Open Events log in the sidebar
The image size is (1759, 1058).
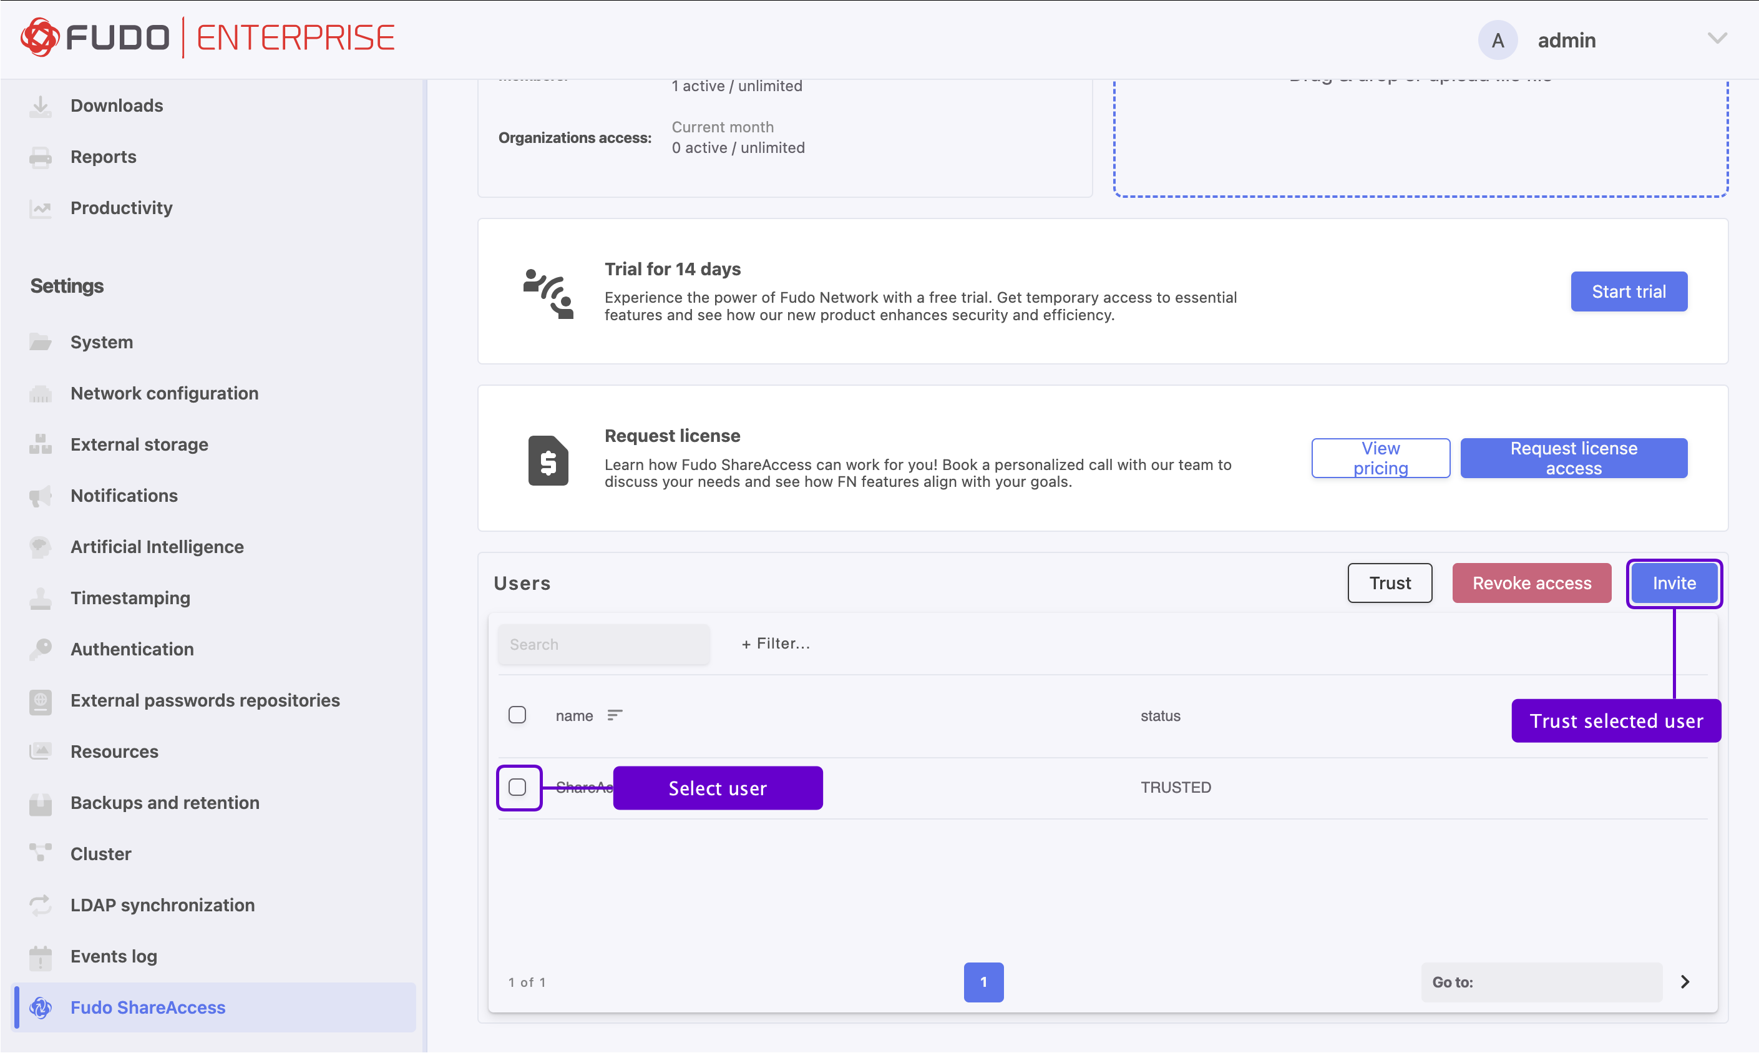pos(114,957)
